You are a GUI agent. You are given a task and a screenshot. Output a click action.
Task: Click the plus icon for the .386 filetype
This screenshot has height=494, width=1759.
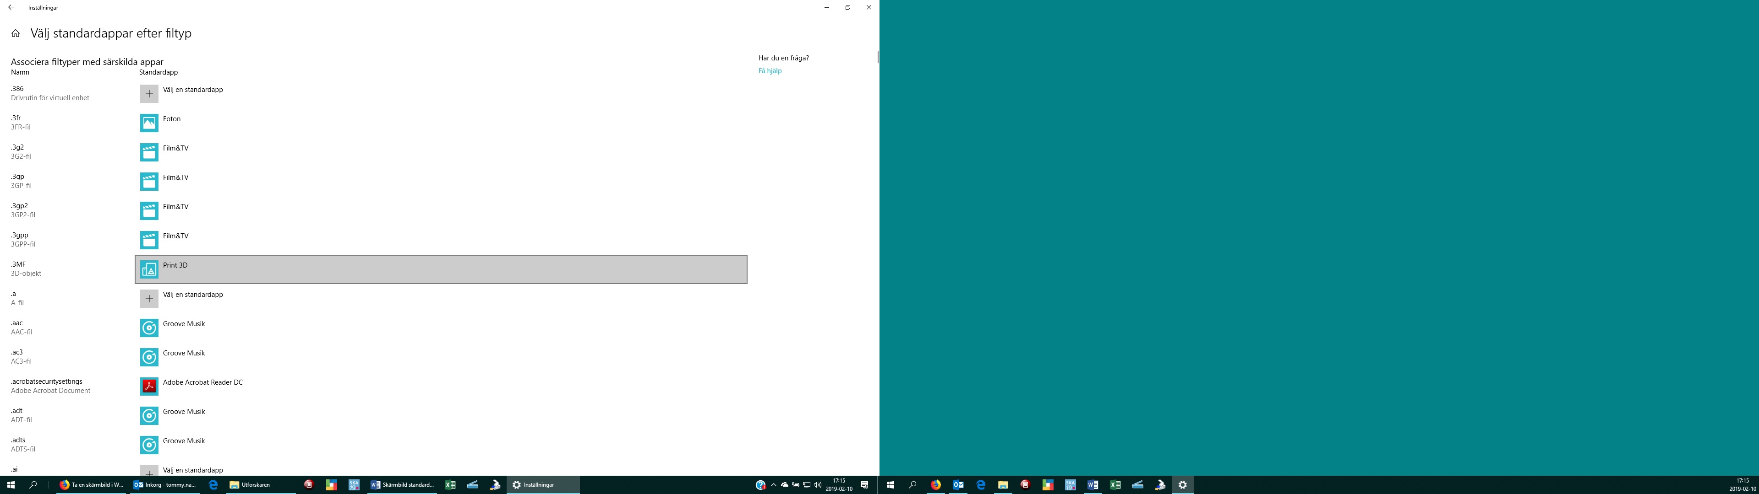click(x=149, y=93)
